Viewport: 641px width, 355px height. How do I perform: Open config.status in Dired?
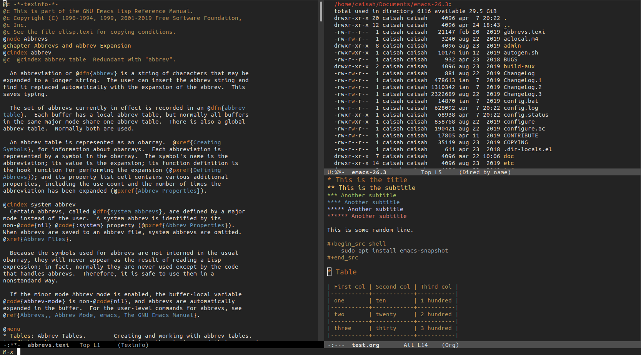tap(526, 115)
